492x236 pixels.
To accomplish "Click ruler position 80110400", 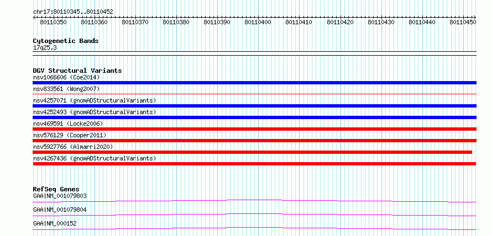I will 258,22.
